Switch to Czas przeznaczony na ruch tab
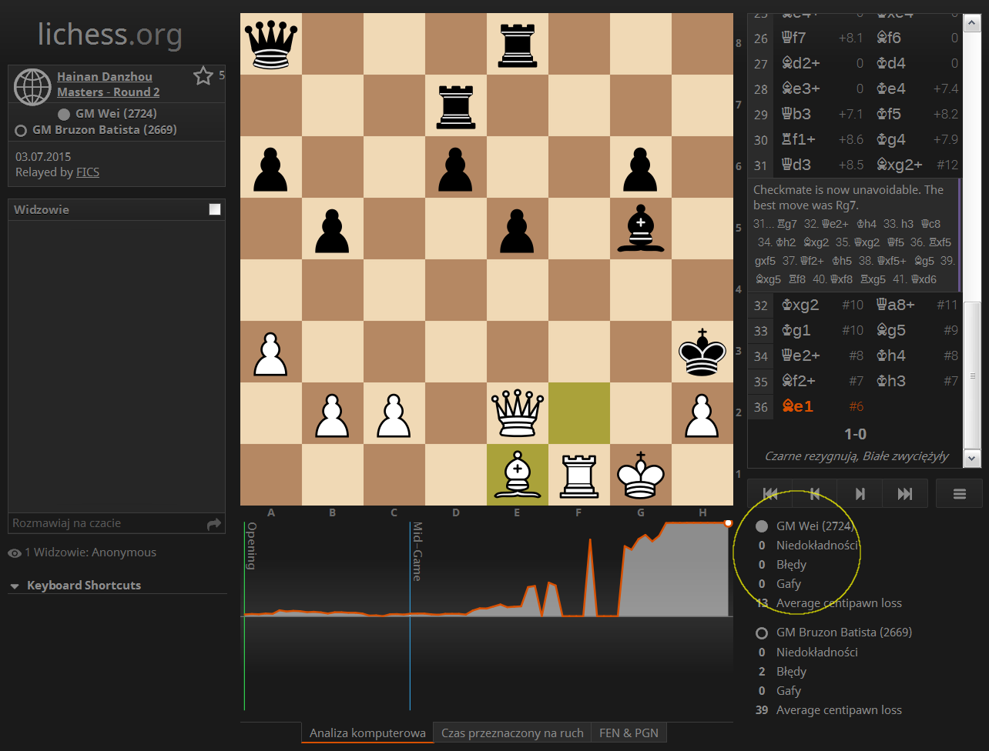 (512, 733)
